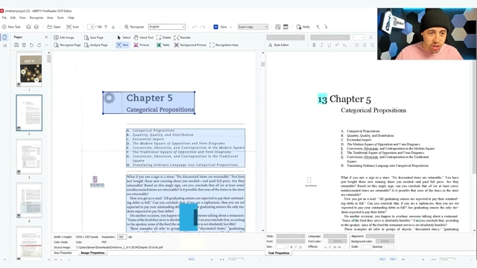Click the Delete area tool

coord(164,37)
